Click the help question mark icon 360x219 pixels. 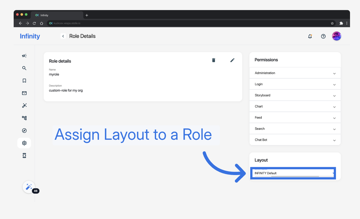tap(323, 36)
